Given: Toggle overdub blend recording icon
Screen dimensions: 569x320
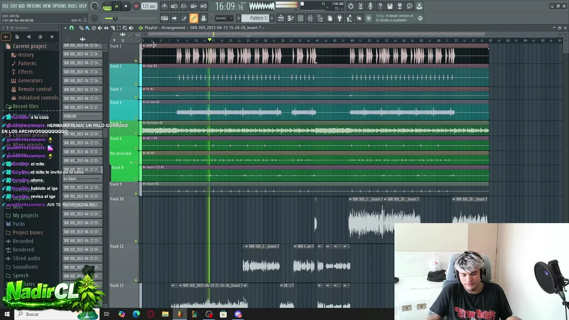Looking at the screenshot, I should pyautogui.click(x=194, y=6).
